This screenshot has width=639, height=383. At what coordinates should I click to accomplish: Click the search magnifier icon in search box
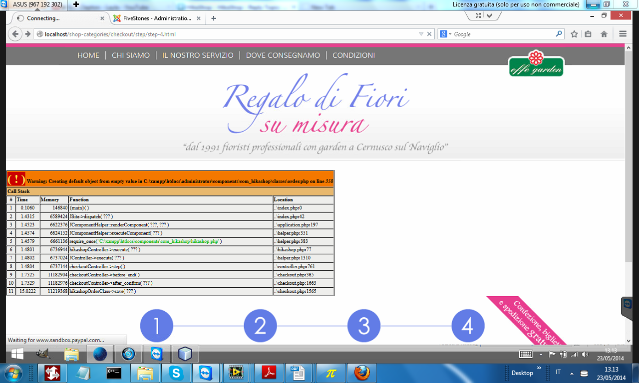(x=559, y=34)
